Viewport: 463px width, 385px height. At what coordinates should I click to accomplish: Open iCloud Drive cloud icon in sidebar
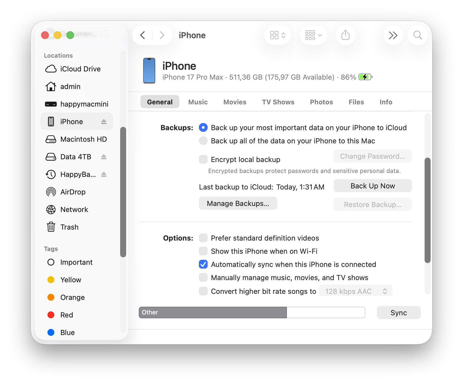tap(51, 69)
